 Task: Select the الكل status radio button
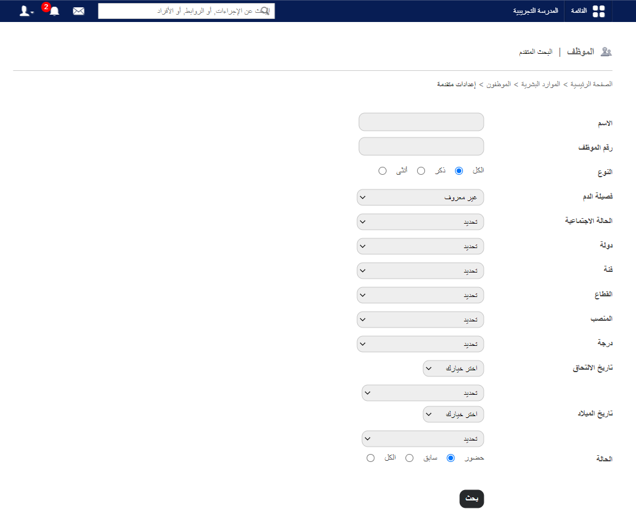pos(371,458)
